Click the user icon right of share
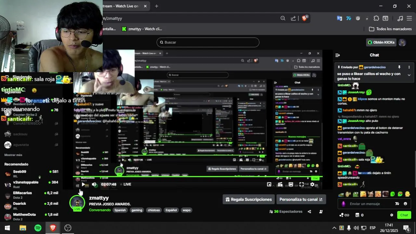416x234 pixels. coord(321,212)
